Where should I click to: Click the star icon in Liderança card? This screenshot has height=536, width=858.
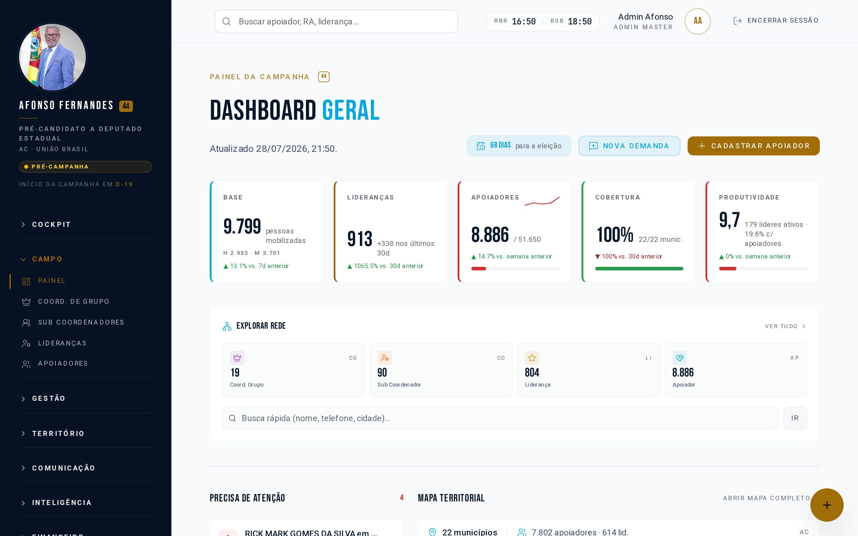[532, 358]
